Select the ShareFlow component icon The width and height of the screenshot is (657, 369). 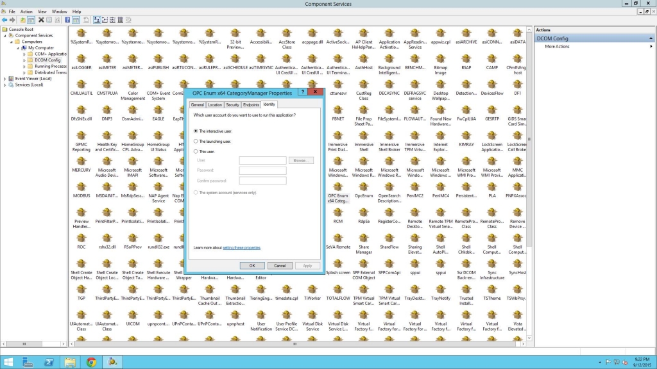point(389,242)
